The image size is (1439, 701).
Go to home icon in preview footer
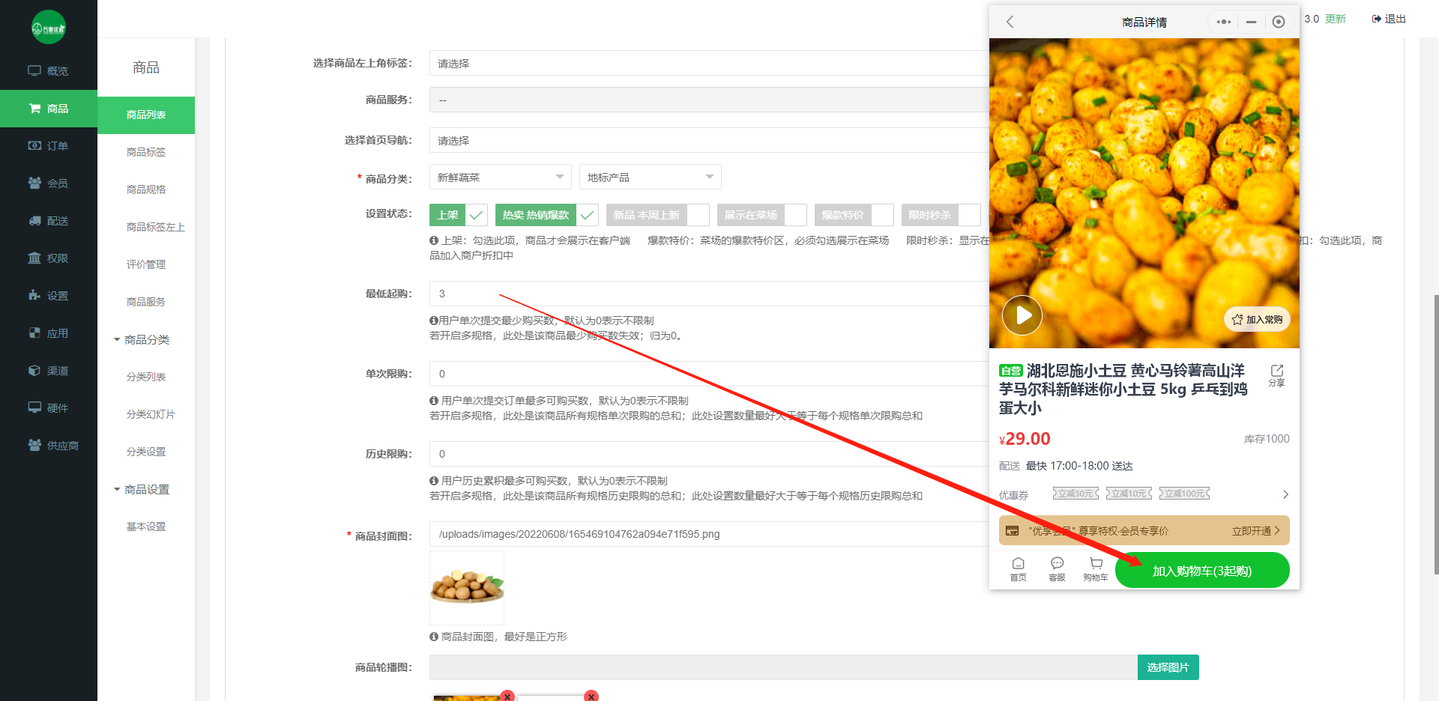point(1018,568)
